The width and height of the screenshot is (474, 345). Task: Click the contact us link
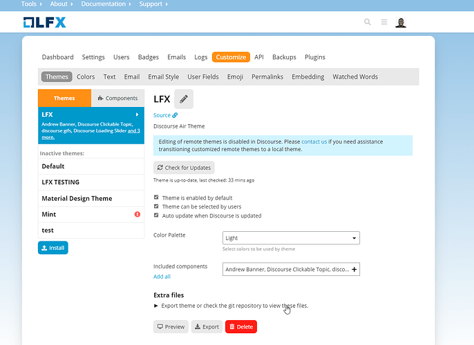314,141
